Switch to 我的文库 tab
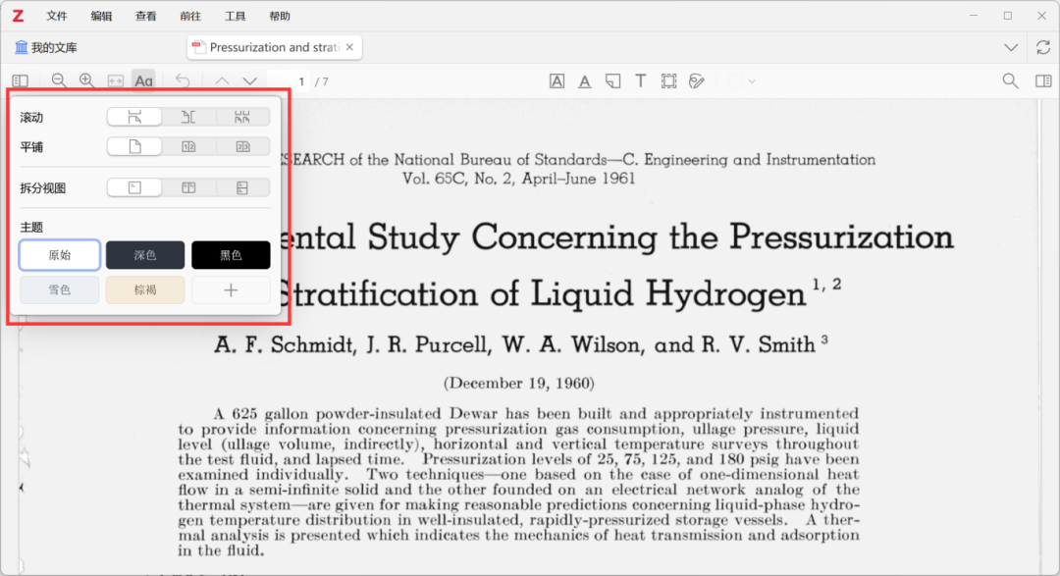The height and width of the screenshot is (576, 1060). (46, 47)
